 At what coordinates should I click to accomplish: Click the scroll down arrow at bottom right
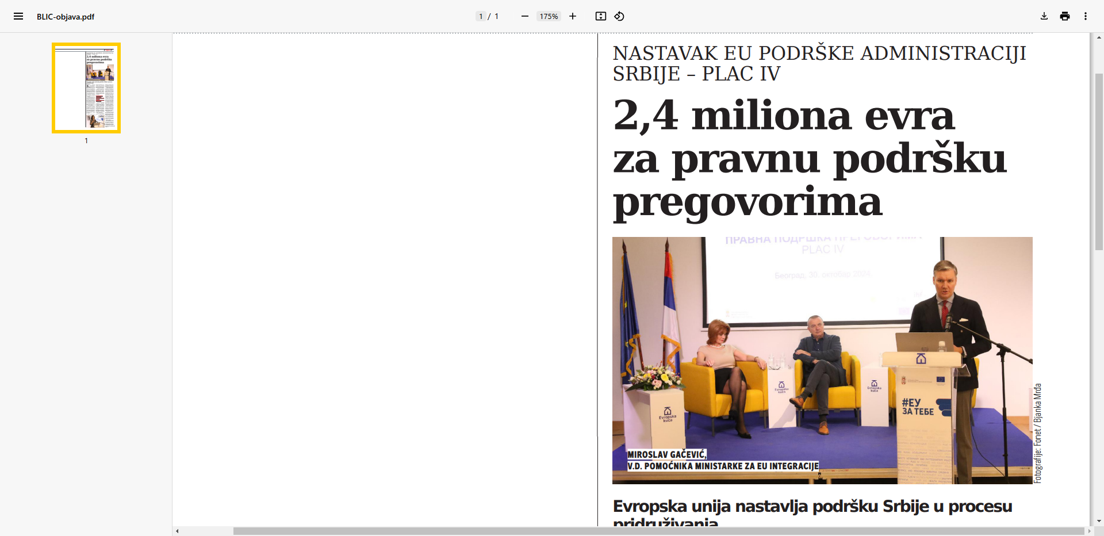click(x=1099, y=521)
